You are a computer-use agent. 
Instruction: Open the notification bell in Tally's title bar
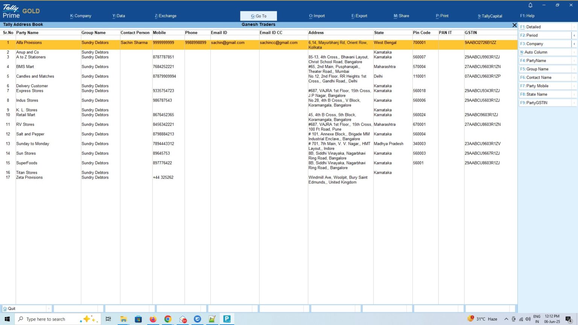click(530, 5)
